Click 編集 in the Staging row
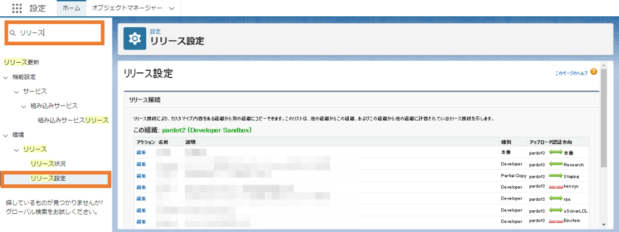Screen dimensions: 619x232 141,175
